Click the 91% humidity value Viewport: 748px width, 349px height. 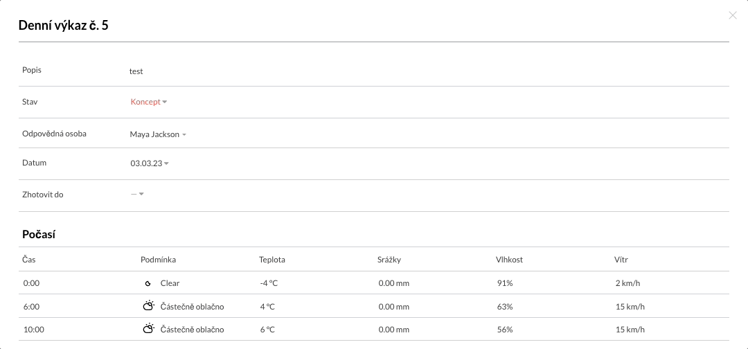coord(505,283)
